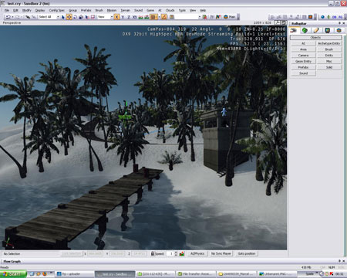Click the Entity object button
The height and width of the screenshot is (278, 347).
click(x=329, y=56)
